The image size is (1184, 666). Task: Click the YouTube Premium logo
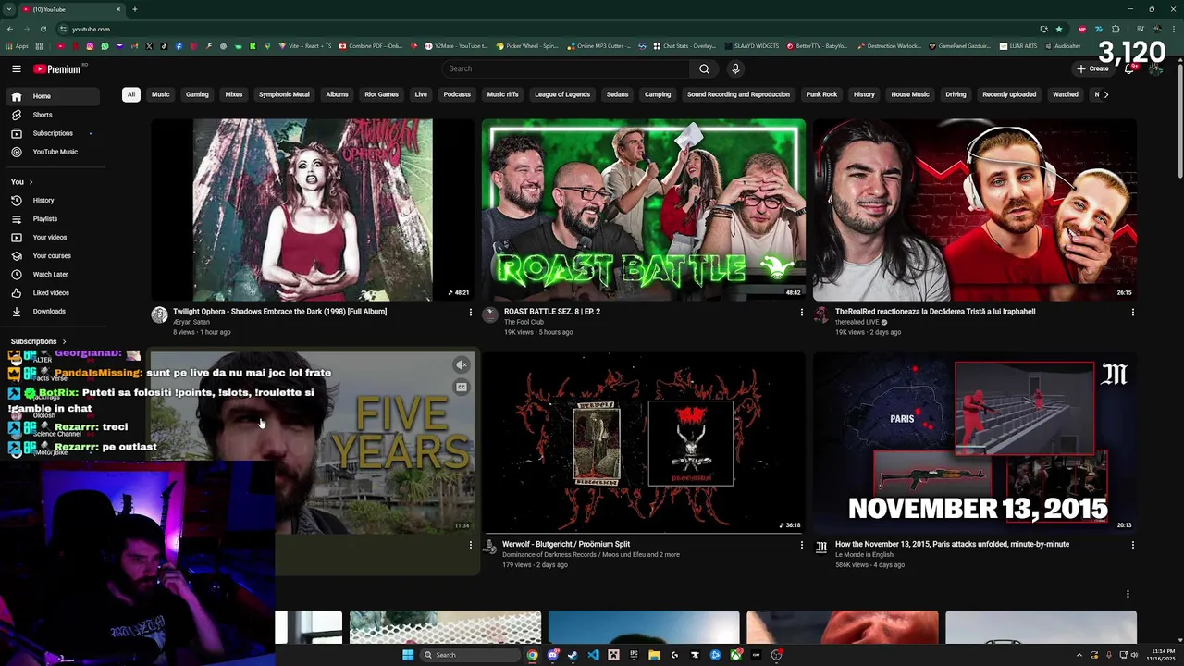coord(57,68)
